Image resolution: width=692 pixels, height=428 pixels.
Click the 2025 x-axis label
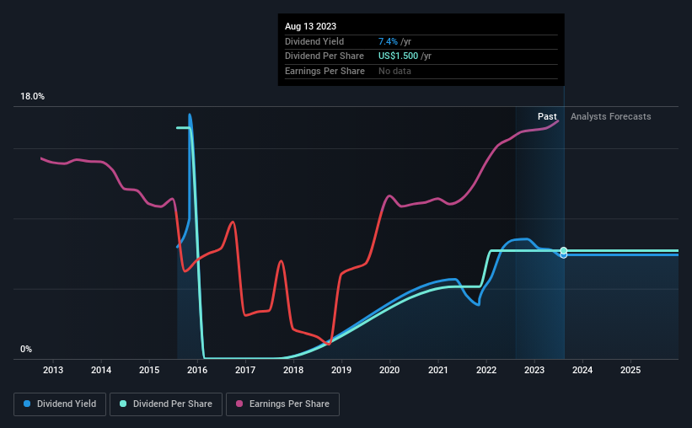pos(630,370)
